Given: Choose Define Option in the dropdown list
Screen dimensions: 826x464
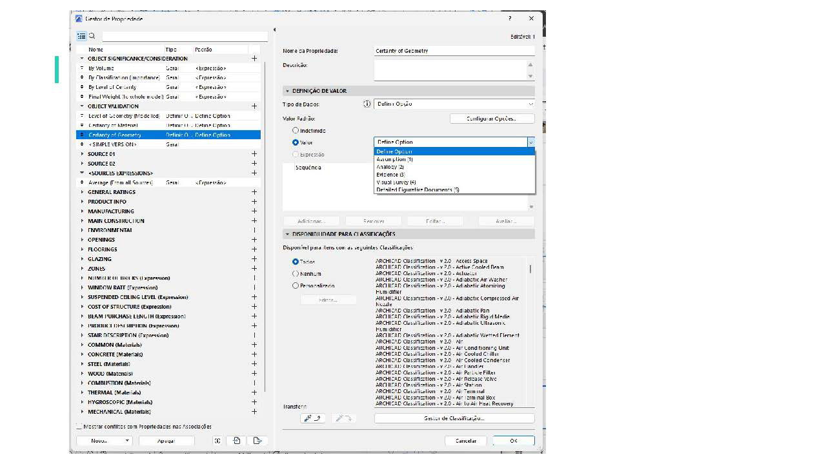Looking at the screenshot, I should [454, 151].
